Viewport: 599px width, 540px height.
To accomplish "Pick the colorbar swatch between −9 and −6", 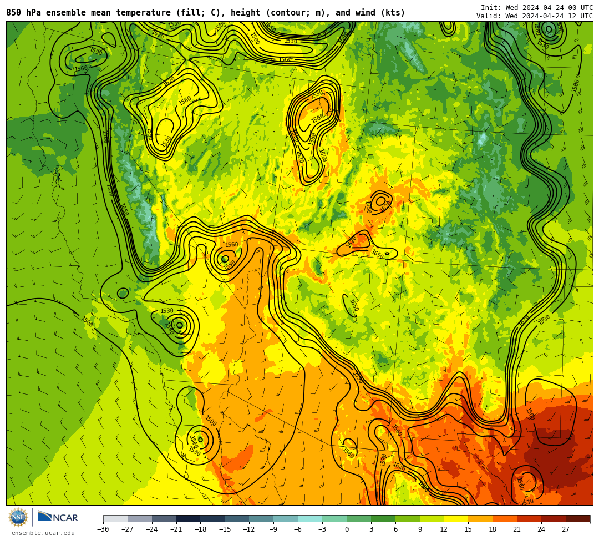I will [286, 518].
